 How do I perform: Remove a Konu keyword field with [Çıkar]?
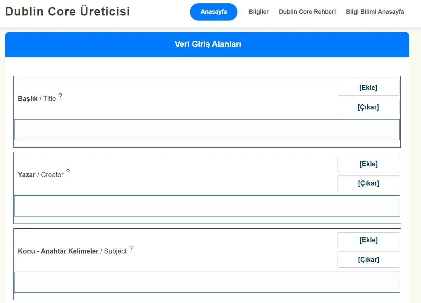pos(368,260)
